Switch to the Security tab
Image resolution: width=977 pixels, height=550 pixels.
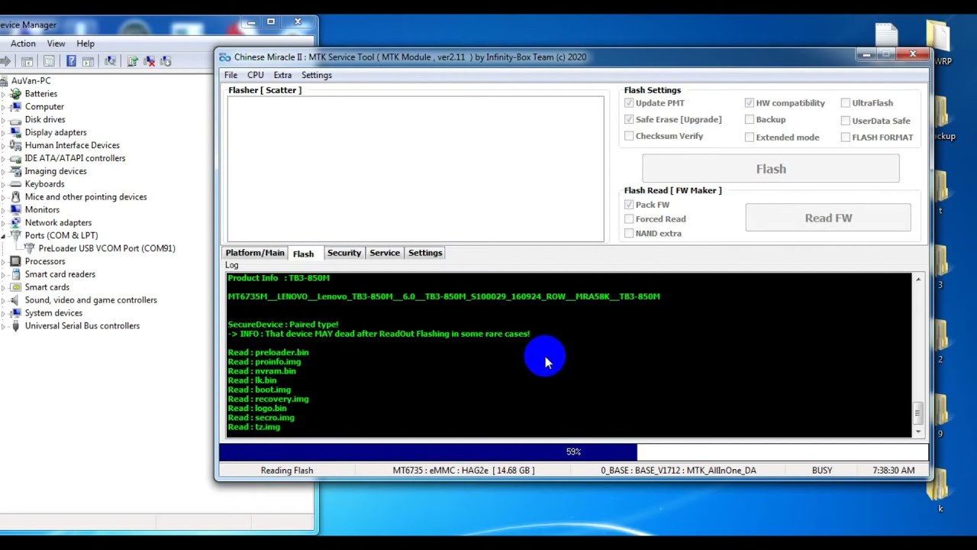[343, 253]
